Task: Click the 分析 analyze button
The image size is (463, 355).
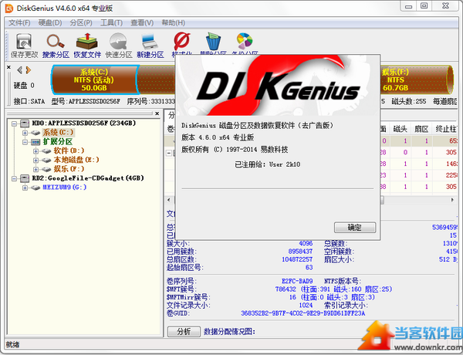Action: 183,332
